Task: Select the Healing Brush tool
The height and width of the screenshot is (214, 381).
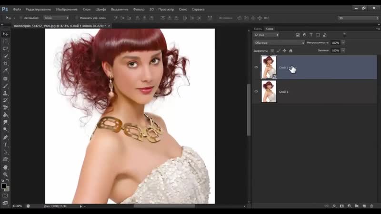Action: pos(5,78)
